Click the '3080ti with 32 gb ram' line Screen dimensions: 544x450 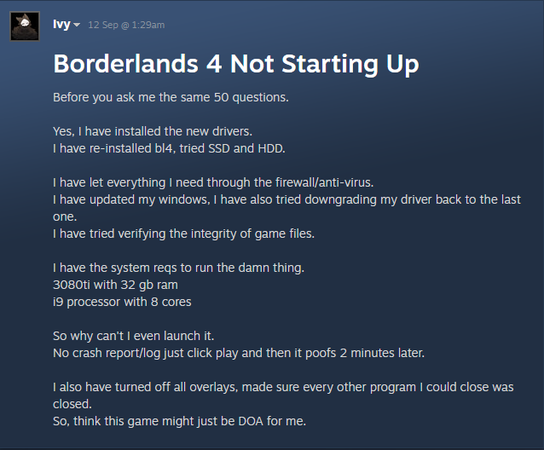click(x=115, y=285)
